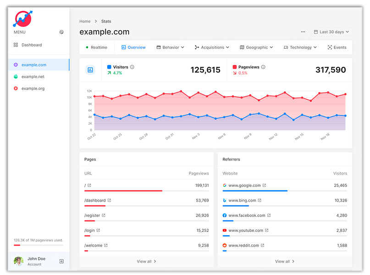Click the Home breadcrumb link

tap(85, 21)
